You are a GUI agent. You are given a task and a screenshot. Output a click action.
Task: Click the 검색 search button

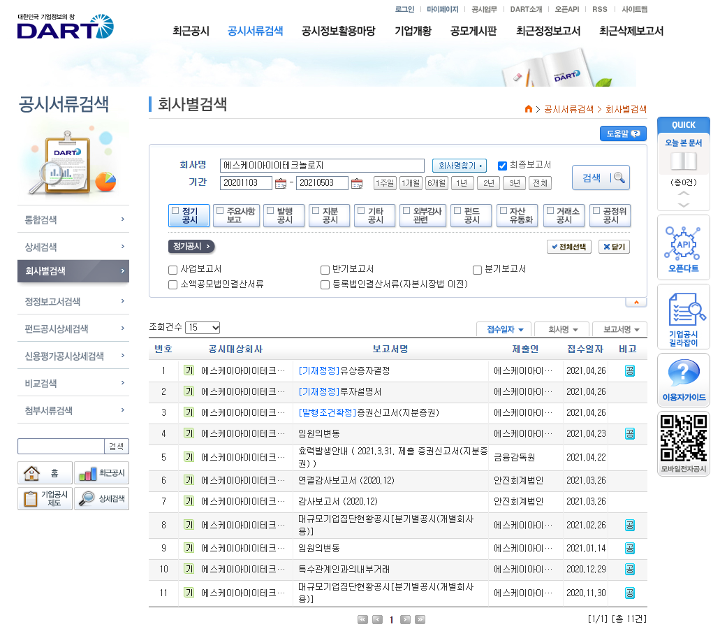pos(601,178)
